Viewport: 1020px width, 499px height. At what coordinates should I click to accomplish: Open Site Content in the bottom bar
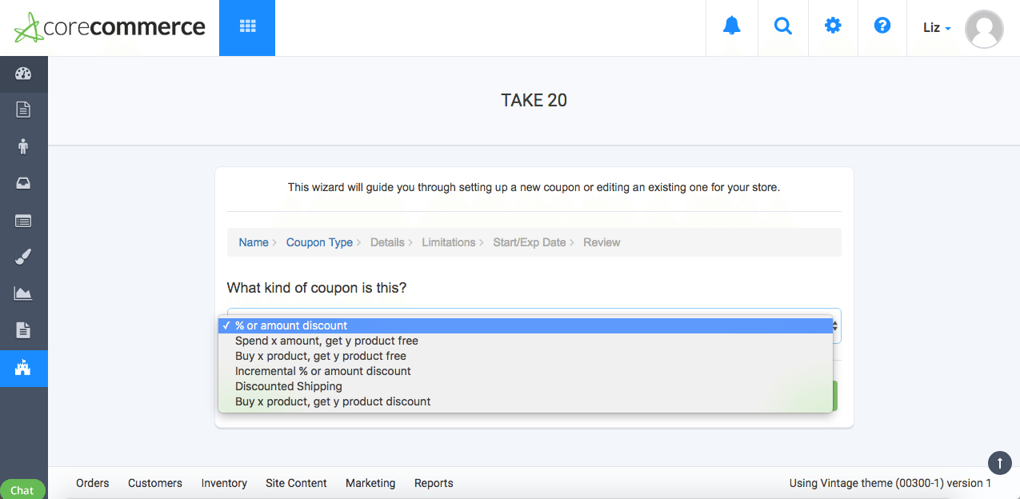coord(296,483)
